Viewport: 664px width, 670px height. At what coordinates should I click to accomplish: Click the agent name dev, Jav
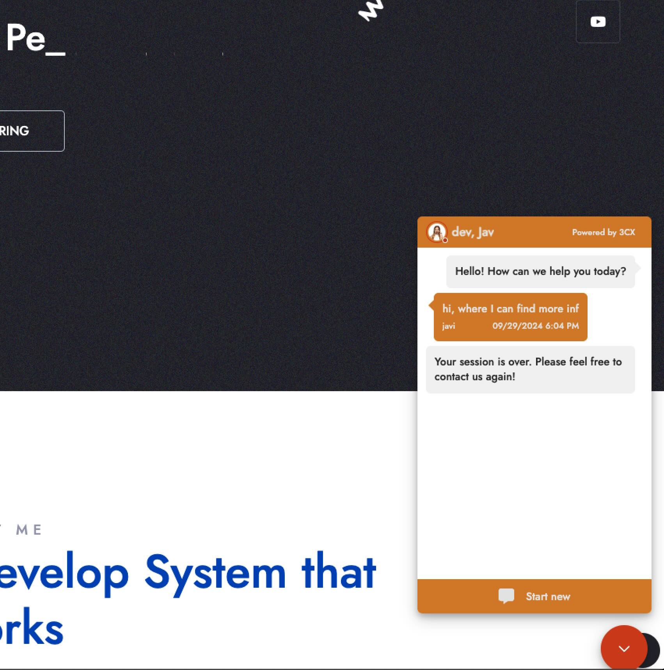(472, 232)
